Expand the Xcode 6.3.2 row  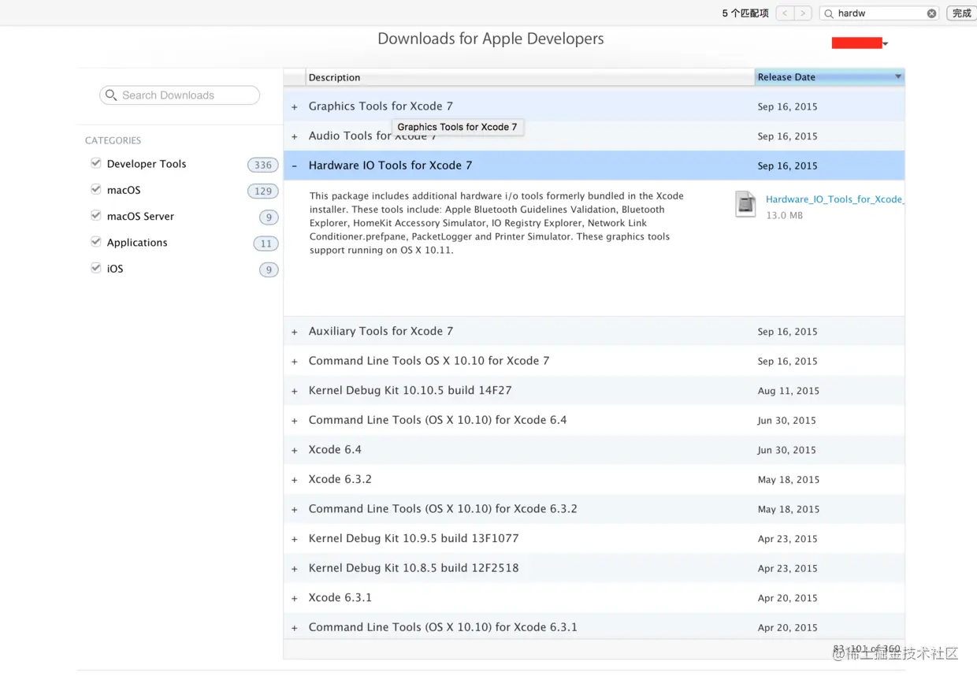click(x=295, y=480)
